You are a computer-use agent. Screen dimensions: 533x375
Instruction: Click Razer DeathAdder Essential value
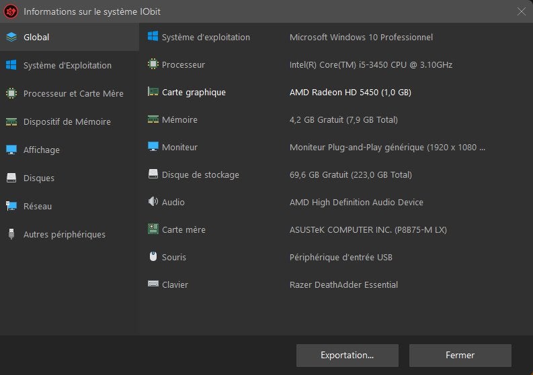[x=343, y=284]
